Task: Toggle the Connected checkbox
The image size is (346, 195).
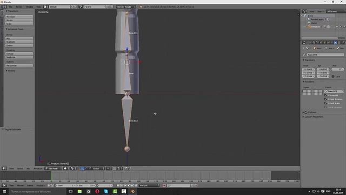Action: click(325, 95)
